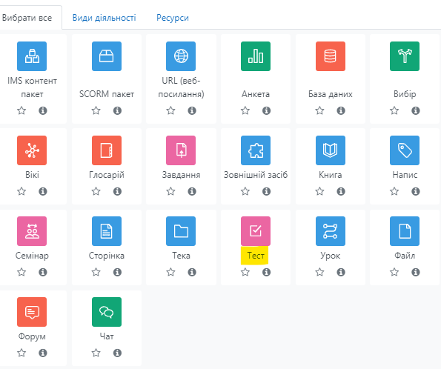Switch to the Види діяльності tab
This screenshot has height=369, width=441.
tap(104, 18)
